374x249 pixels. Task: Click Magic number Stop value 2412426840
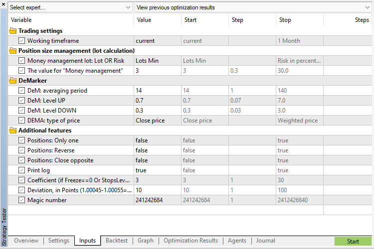300,200
